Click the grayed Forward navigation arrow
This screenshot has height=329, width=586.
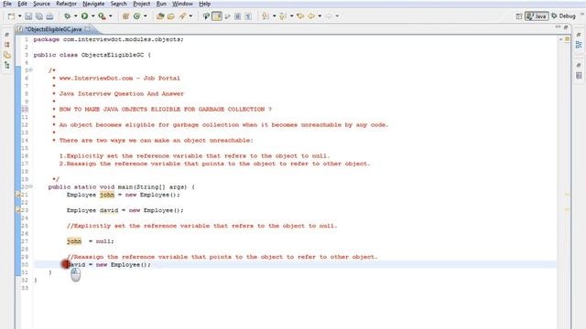tap(329, 16)
